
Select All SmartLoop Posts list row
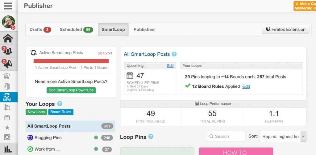point(70,126)
